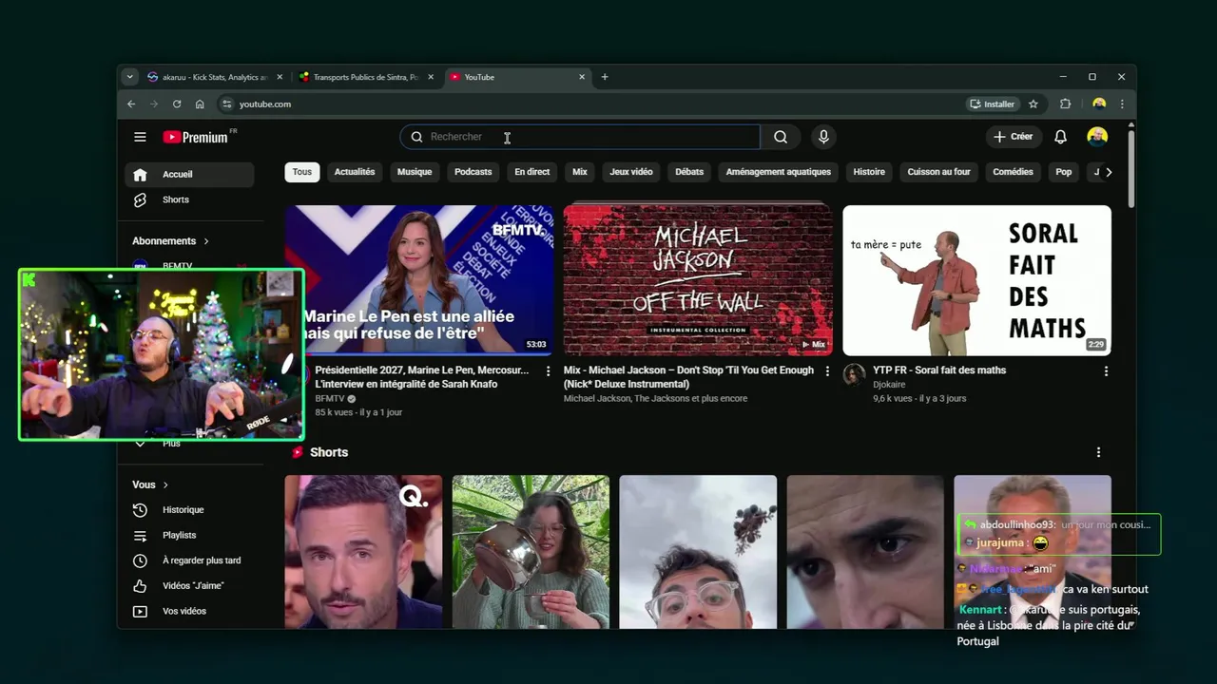1217x684 pixels.
Task: Open À regarder plus tard list
Action: [x=201, y=560]
